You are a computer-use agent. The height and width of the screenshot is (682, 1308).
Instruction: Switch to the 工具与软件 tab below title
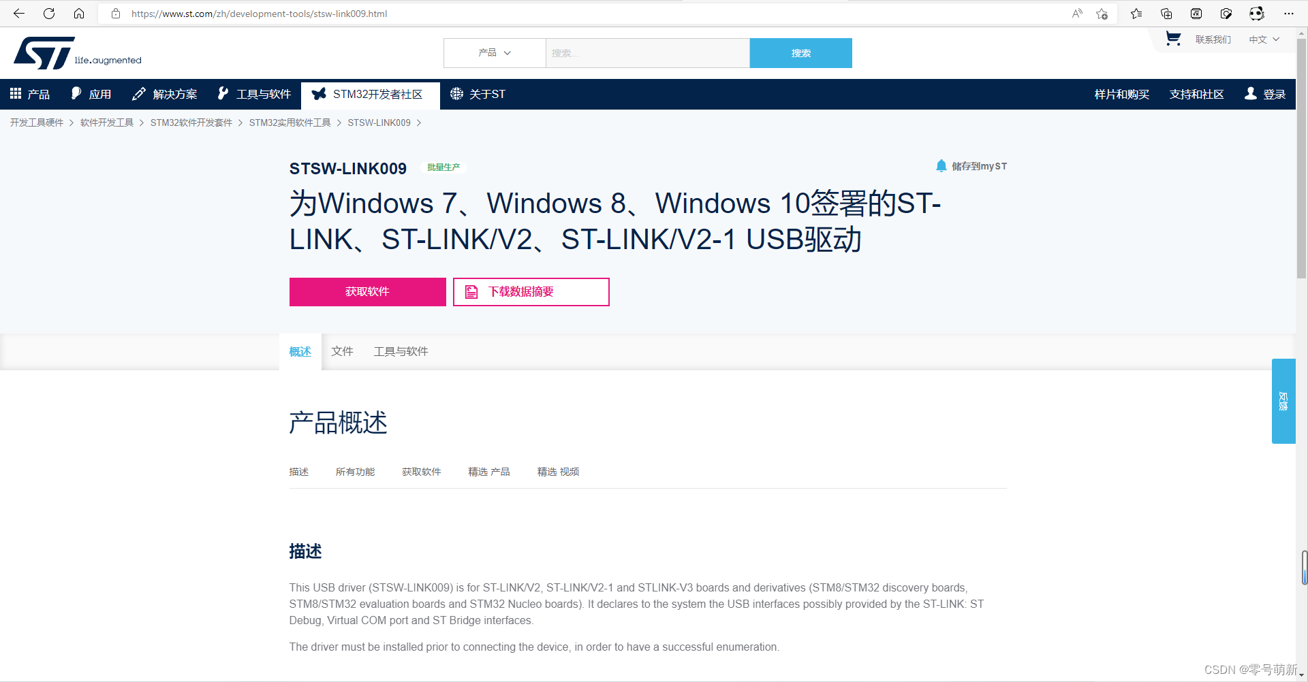click(x=401, y=351)
